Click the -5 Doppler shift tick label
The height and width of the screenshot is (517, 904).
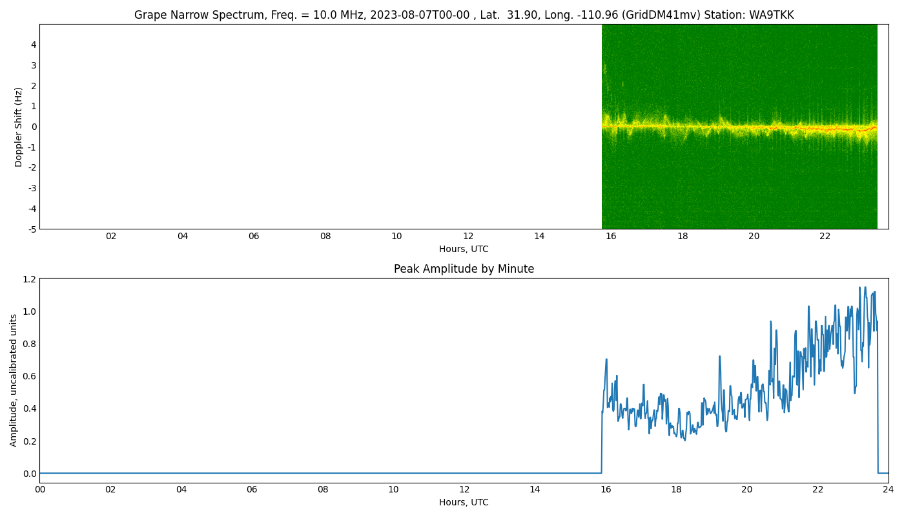coord(31,229)
